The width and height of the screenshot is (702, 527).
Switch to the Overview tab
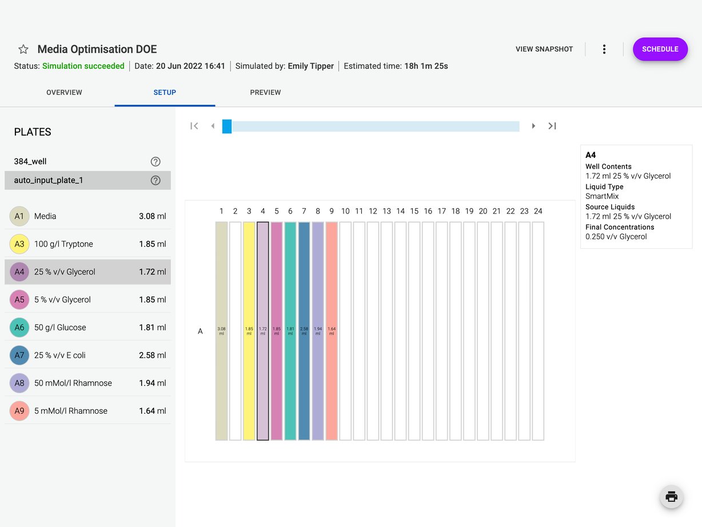(x=64, y=92)
